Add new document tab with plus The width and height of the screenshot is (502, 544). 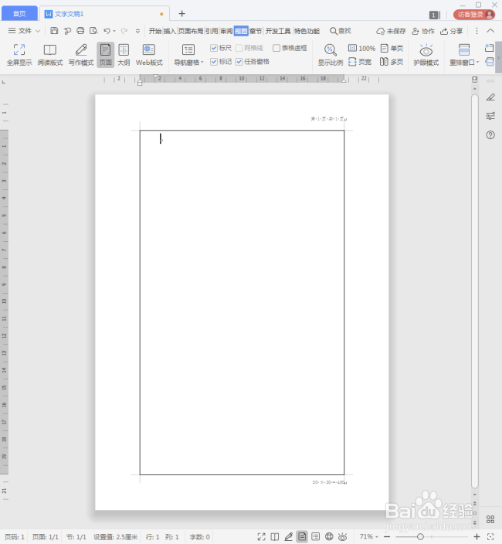(181, 14)
